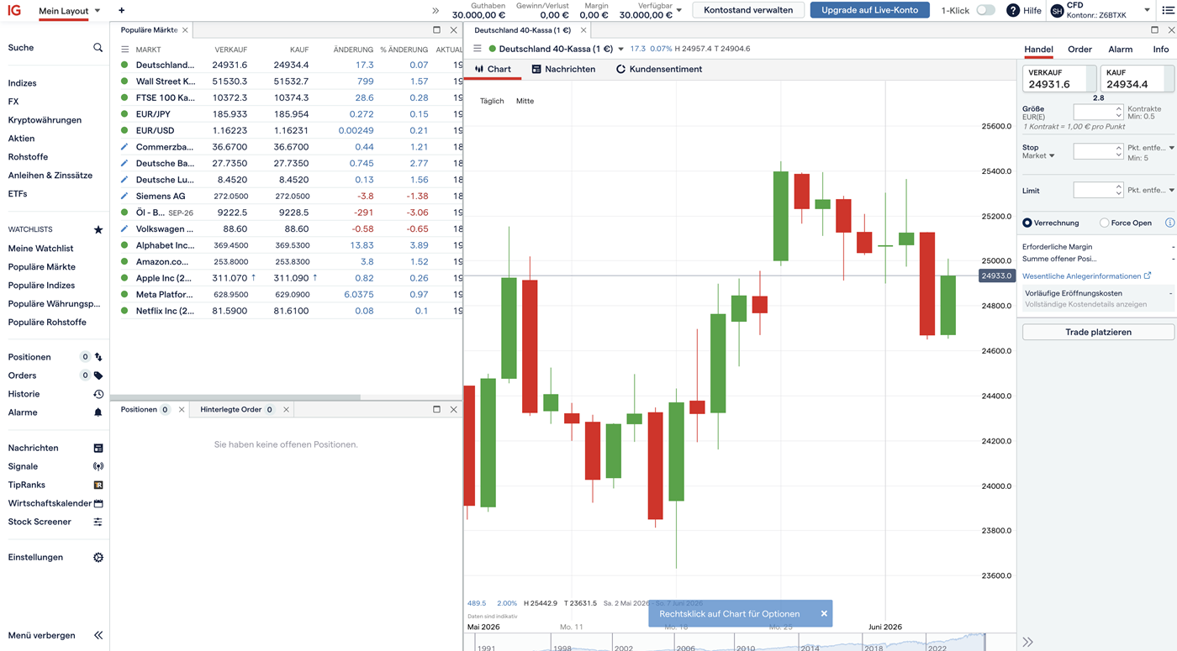
Task: Click the Signale broadcast icon
Action: pos(98,466)
